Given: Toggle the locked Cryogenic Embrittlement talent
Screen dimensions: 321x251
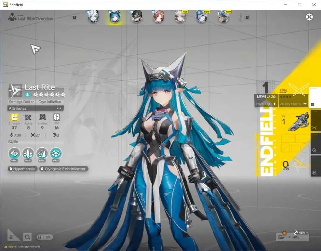Looking at the screenshot, I should point(64,169).
